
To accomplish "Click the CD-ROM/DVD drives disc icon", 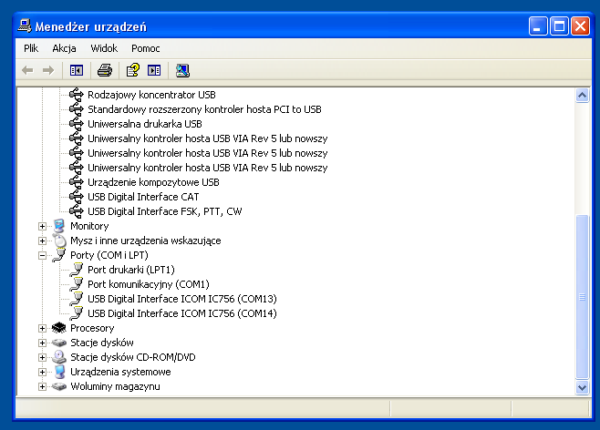I will 59,357.
